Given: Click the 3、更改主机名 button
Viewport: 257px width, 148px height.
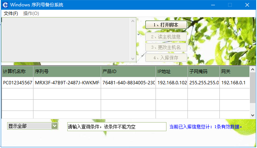Looking at the screenshot, I should coord(166,47).
